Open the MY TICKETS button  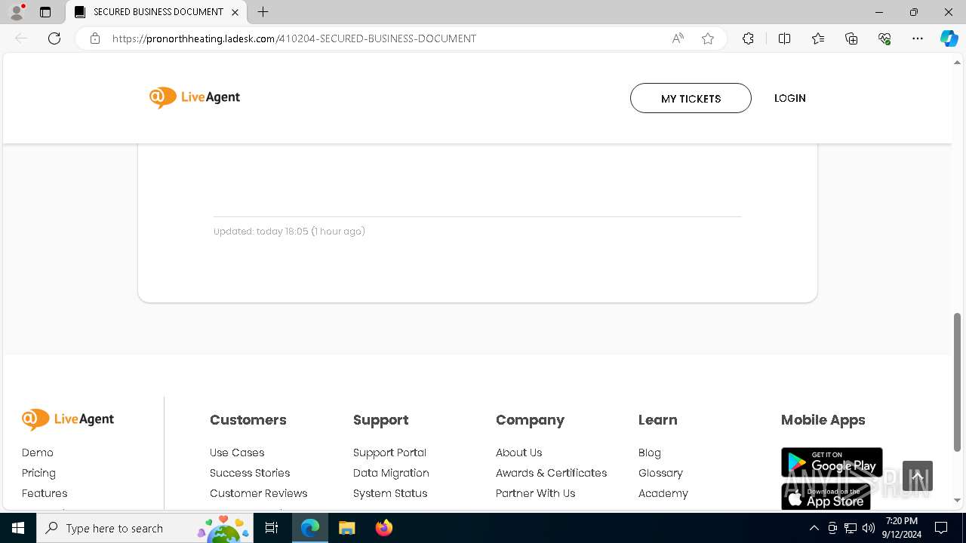pos(691,98)
